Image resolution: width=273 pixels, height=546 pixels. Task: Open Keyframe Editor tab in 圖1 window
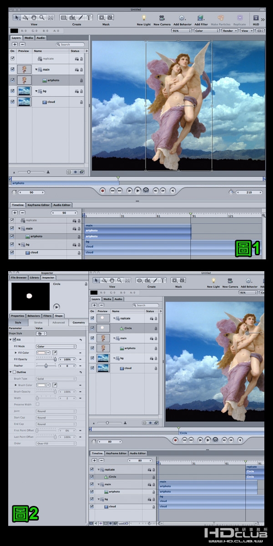[x=39, y=205]
